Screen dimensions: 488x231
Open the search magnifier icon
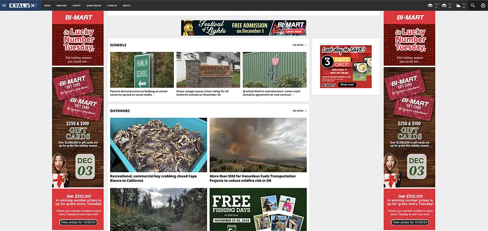coord(473,5)
